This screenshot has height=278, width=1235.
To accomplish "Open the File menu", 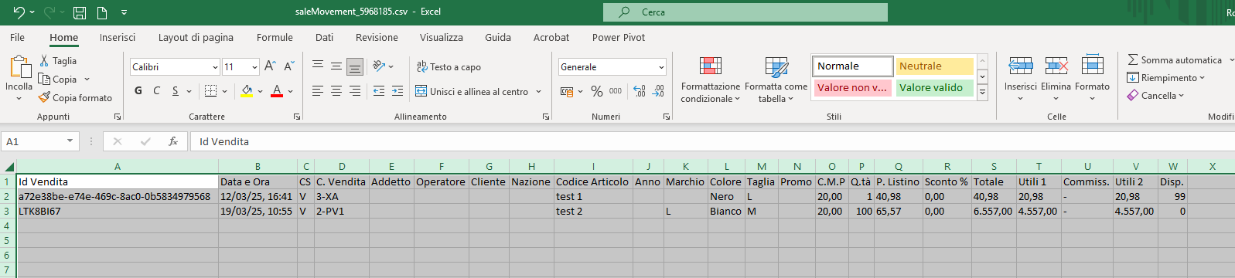I will tap(17, 37).
